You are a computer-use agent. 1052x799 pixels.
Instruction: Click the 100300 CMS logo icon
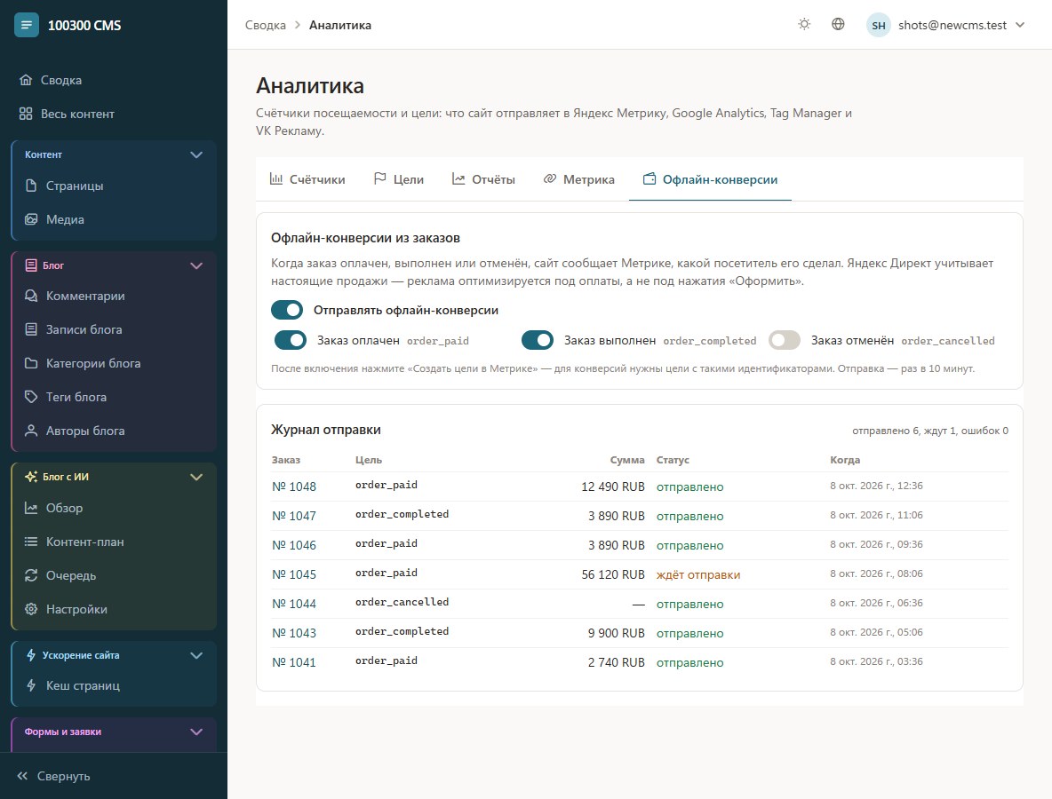(x=26, y=26)
